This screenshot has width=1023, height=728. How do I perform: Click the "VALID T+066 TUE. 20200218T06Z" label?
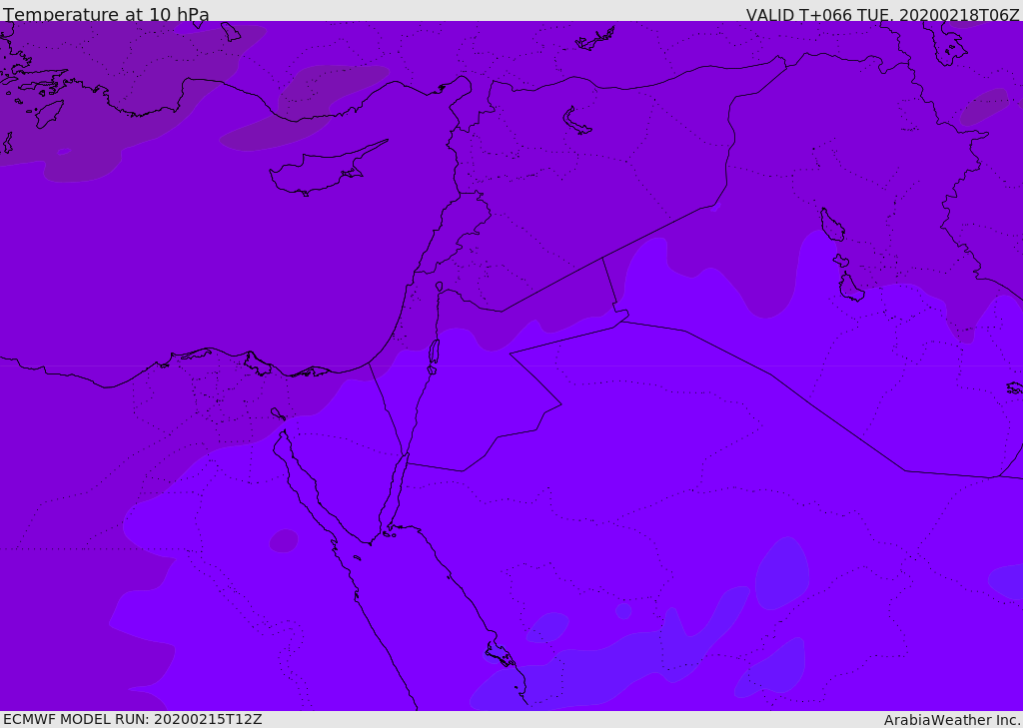pos(883,14)
